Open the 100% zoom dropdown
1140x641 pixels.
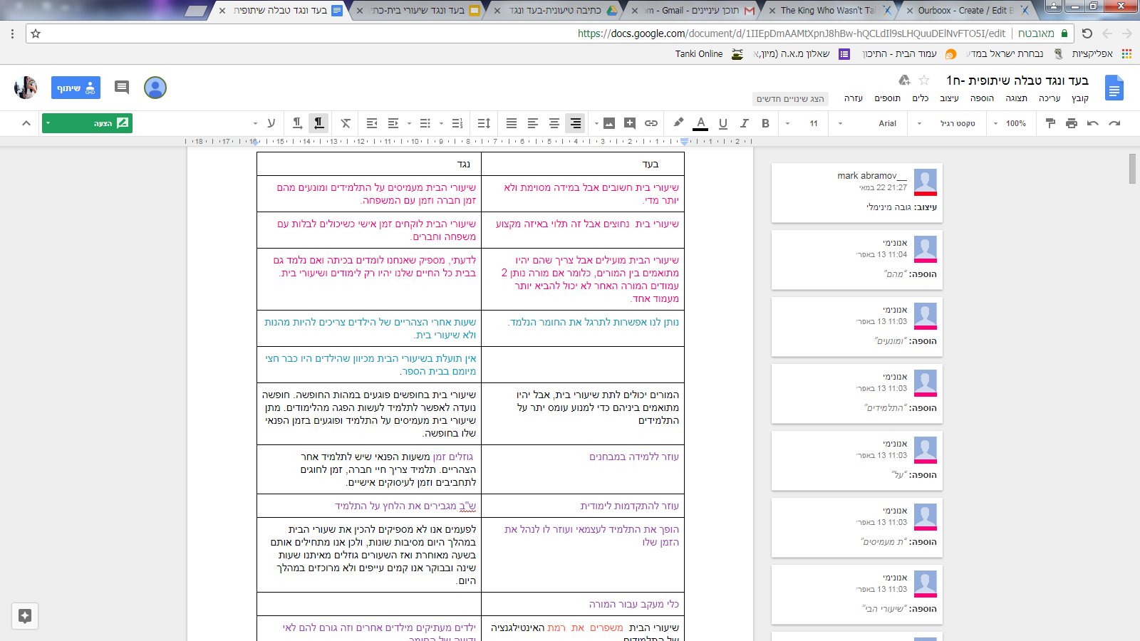[1010, 123]
